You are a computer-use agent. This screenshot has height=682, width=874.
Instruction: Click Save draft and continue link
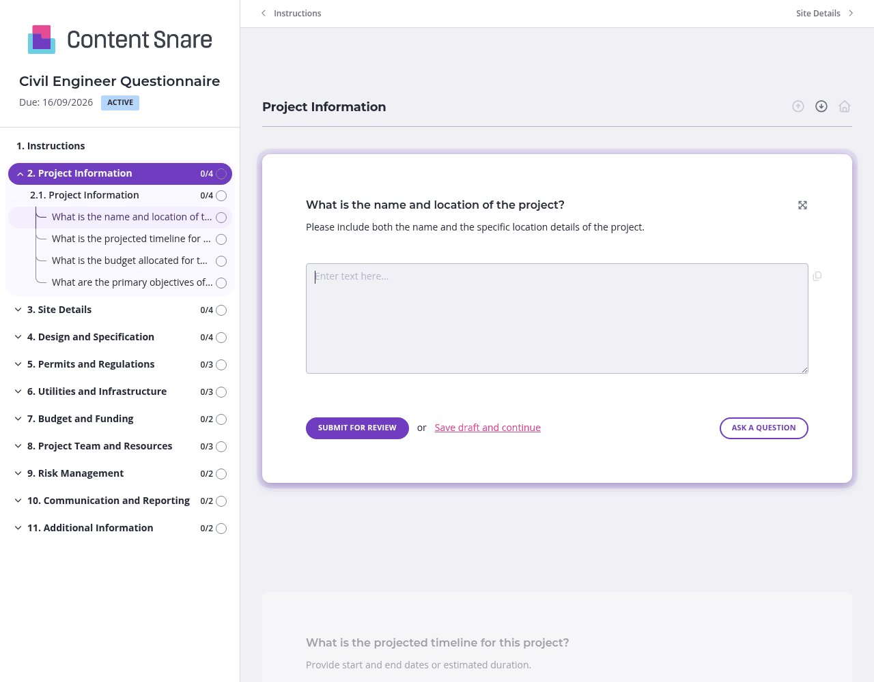coord(488,428)
